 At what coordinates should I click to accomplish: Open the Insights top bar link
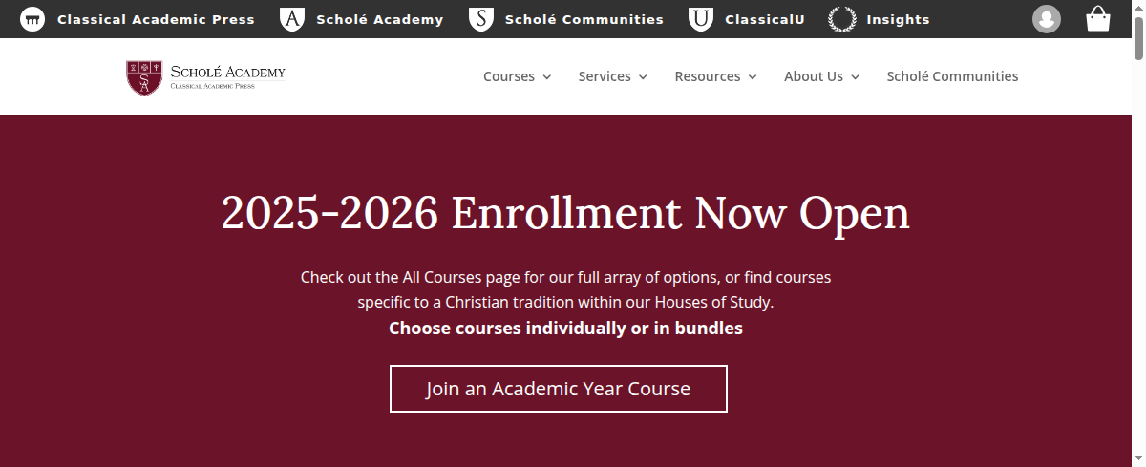coord(898,19)
